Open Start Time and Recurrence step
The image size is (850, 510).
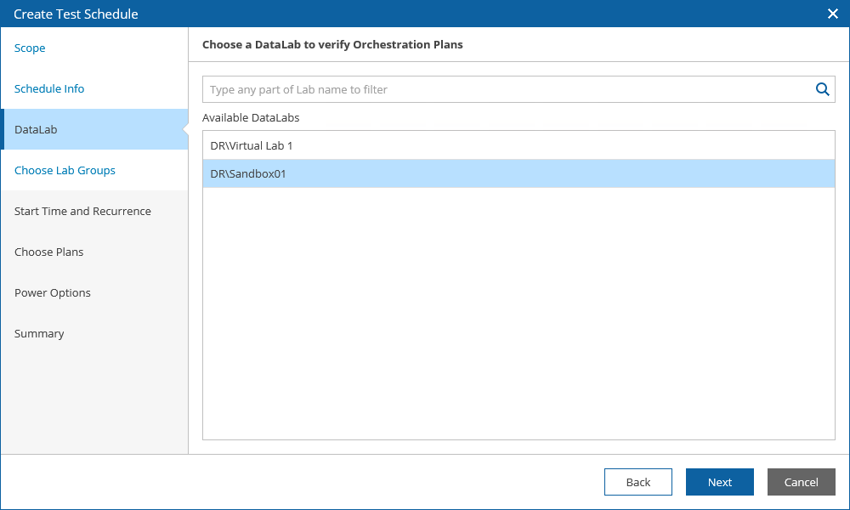(82, 212)
